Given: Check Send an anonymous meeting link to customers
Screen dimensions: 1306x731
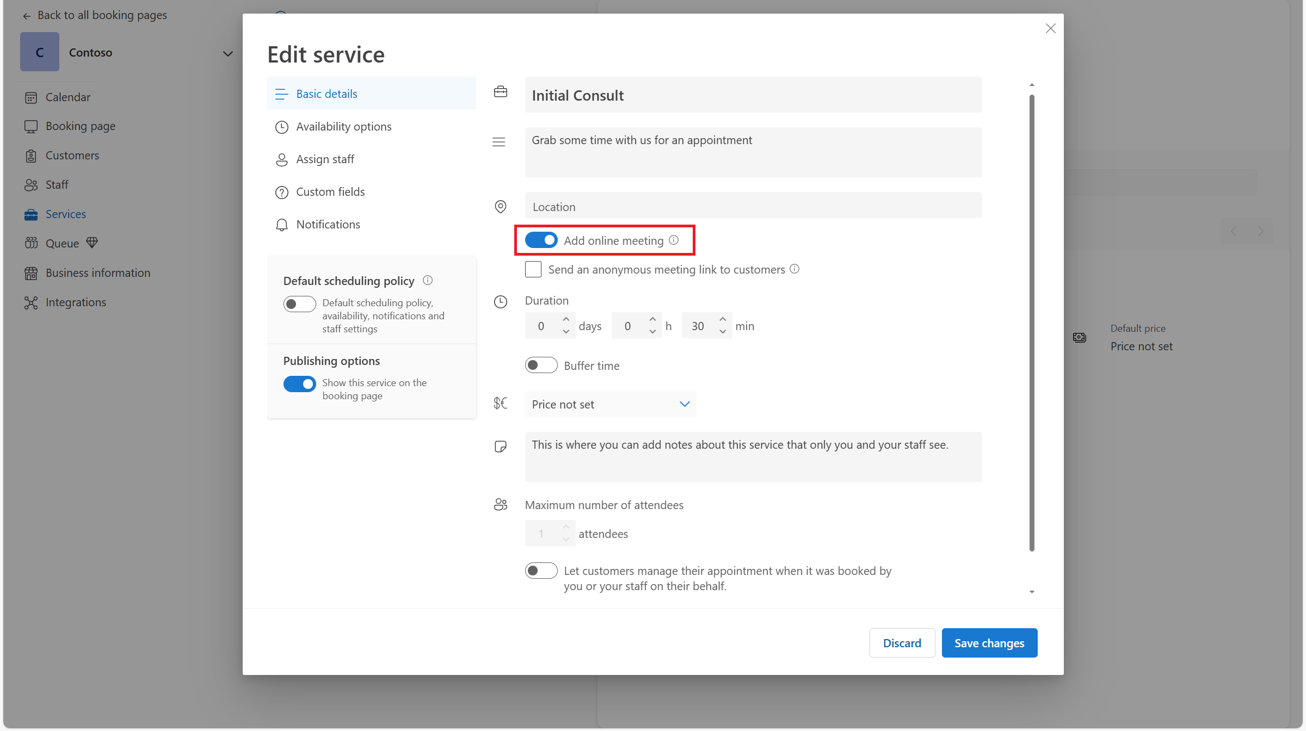Looking at the screenshot, I should tap(533, 269).
